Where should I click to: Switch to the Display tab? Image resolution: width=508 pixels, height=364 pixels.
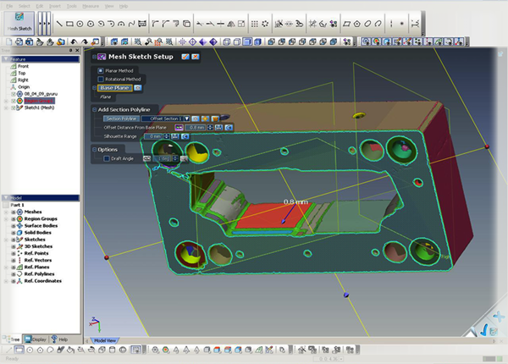pyautogui.click(x=35, y=339)
